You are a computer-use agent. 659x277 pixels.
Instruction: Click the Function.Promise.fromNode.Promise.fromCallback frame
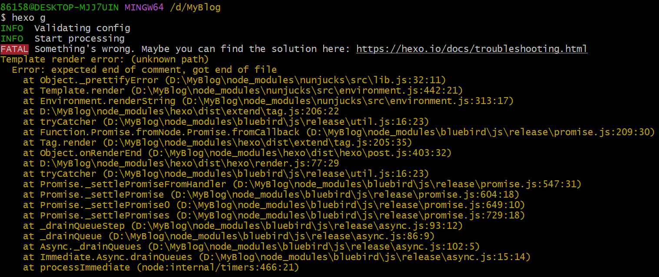[x=339, y=132]
